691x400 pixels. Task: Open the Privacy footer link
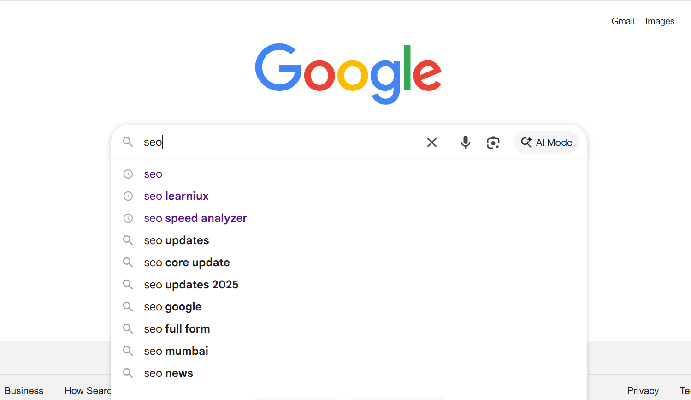[643, 391]
